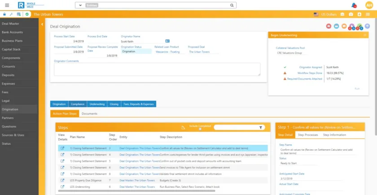377x195 pixels.
Task: Select Capital Stack in the sidebar
Action: 11,49
